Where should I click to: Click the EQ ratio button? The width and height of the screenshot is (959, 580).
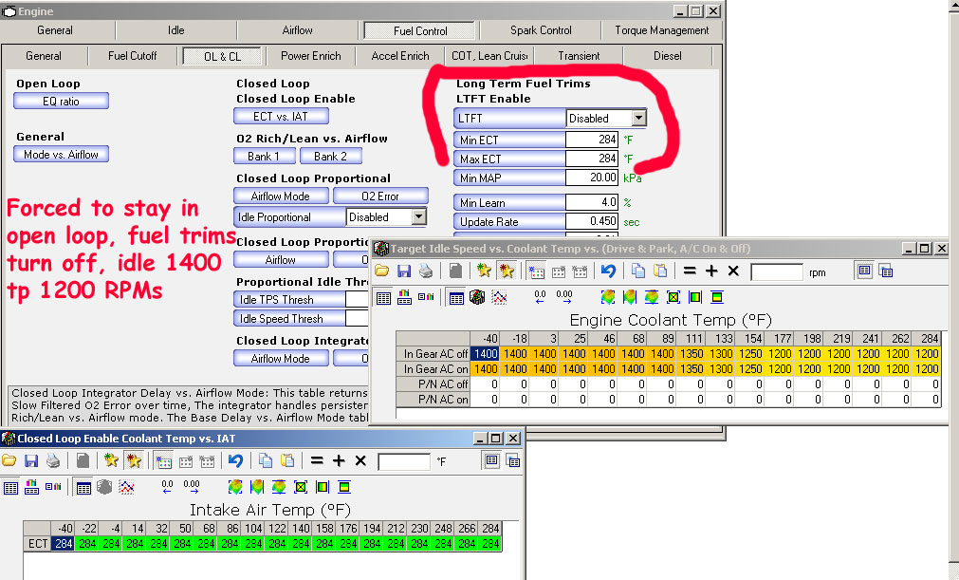tap(62, 102)
